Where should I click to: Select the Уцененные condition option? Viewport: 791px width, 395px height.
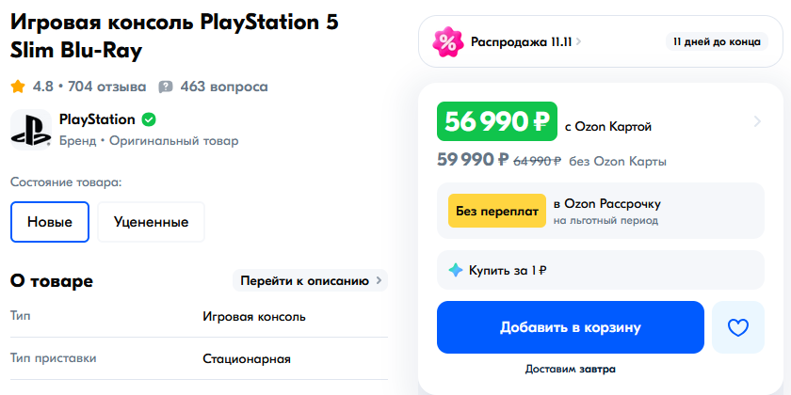(152, 222)
